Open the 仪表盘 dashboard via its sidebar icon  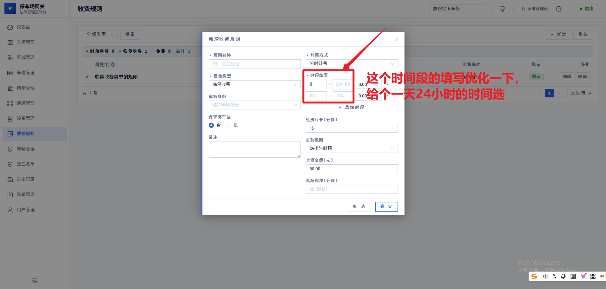click(x=10, y=27)
